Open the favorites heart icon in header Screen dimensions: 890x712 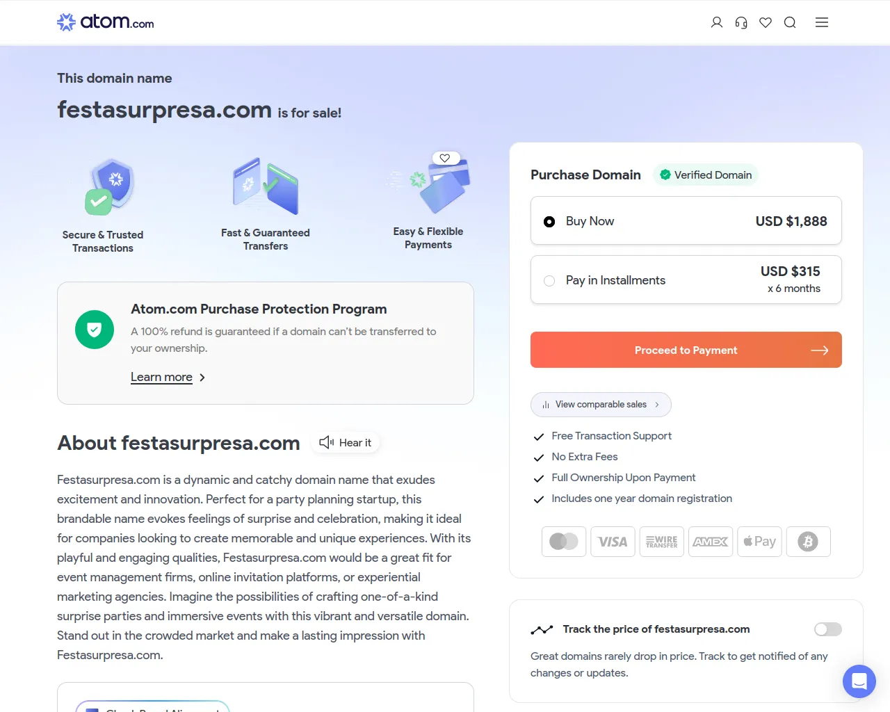click(x=766, y=22)
